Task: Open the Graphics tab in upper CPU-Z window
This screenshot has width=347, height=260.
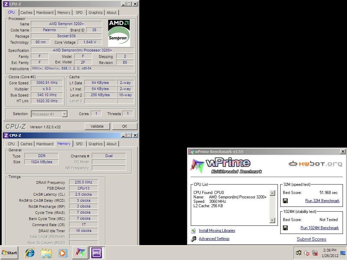Action: pyautogui.click(x=95, y=13)
